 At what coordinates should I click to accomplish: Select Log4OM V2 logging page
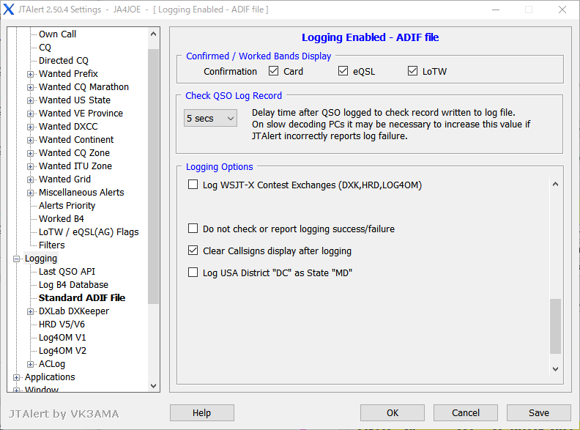(x=62, y=351)
